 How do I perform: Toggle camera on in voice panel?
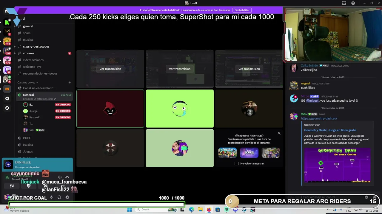coord(12,186)
